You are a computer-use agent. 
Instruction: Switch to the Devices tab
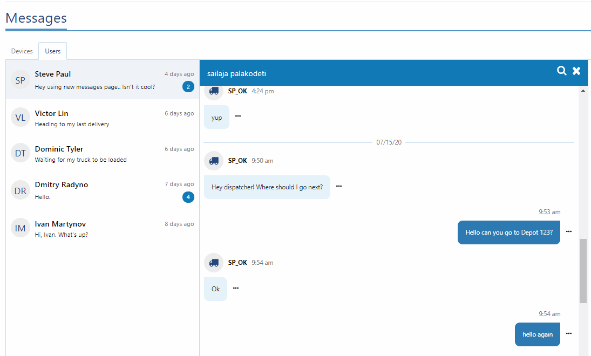tap(22, 51)
